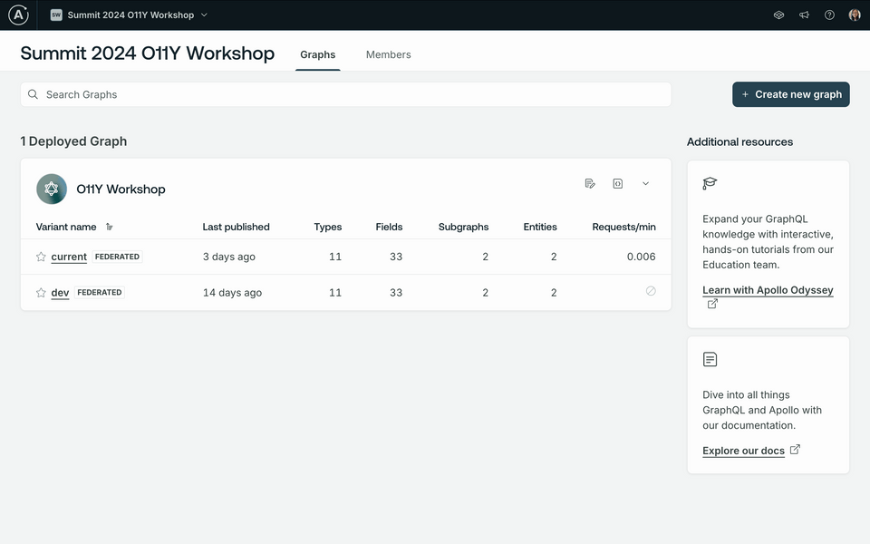Click the Subgraphs column header
The width and height of the screenshot is (870, 544).
click(x=463, y=227)
